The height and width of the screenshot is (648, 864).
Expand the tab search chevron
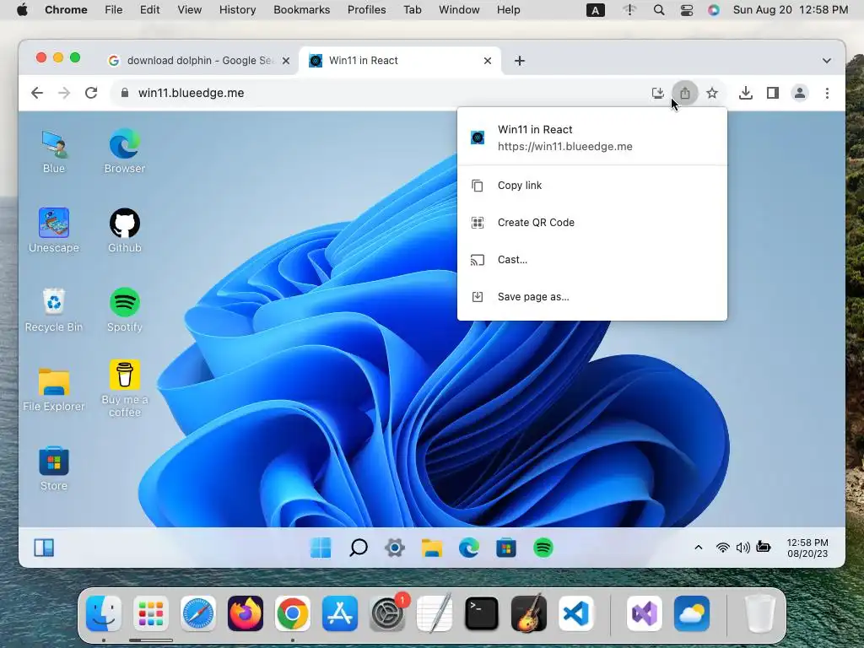[x=827, y=61]
